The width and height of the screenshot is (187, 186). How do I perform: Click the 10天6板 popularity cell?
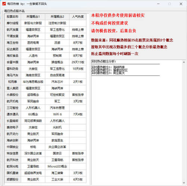78,69
